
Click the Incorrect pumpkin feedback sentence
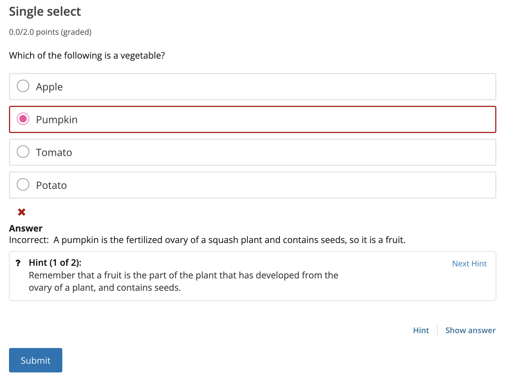207,240
